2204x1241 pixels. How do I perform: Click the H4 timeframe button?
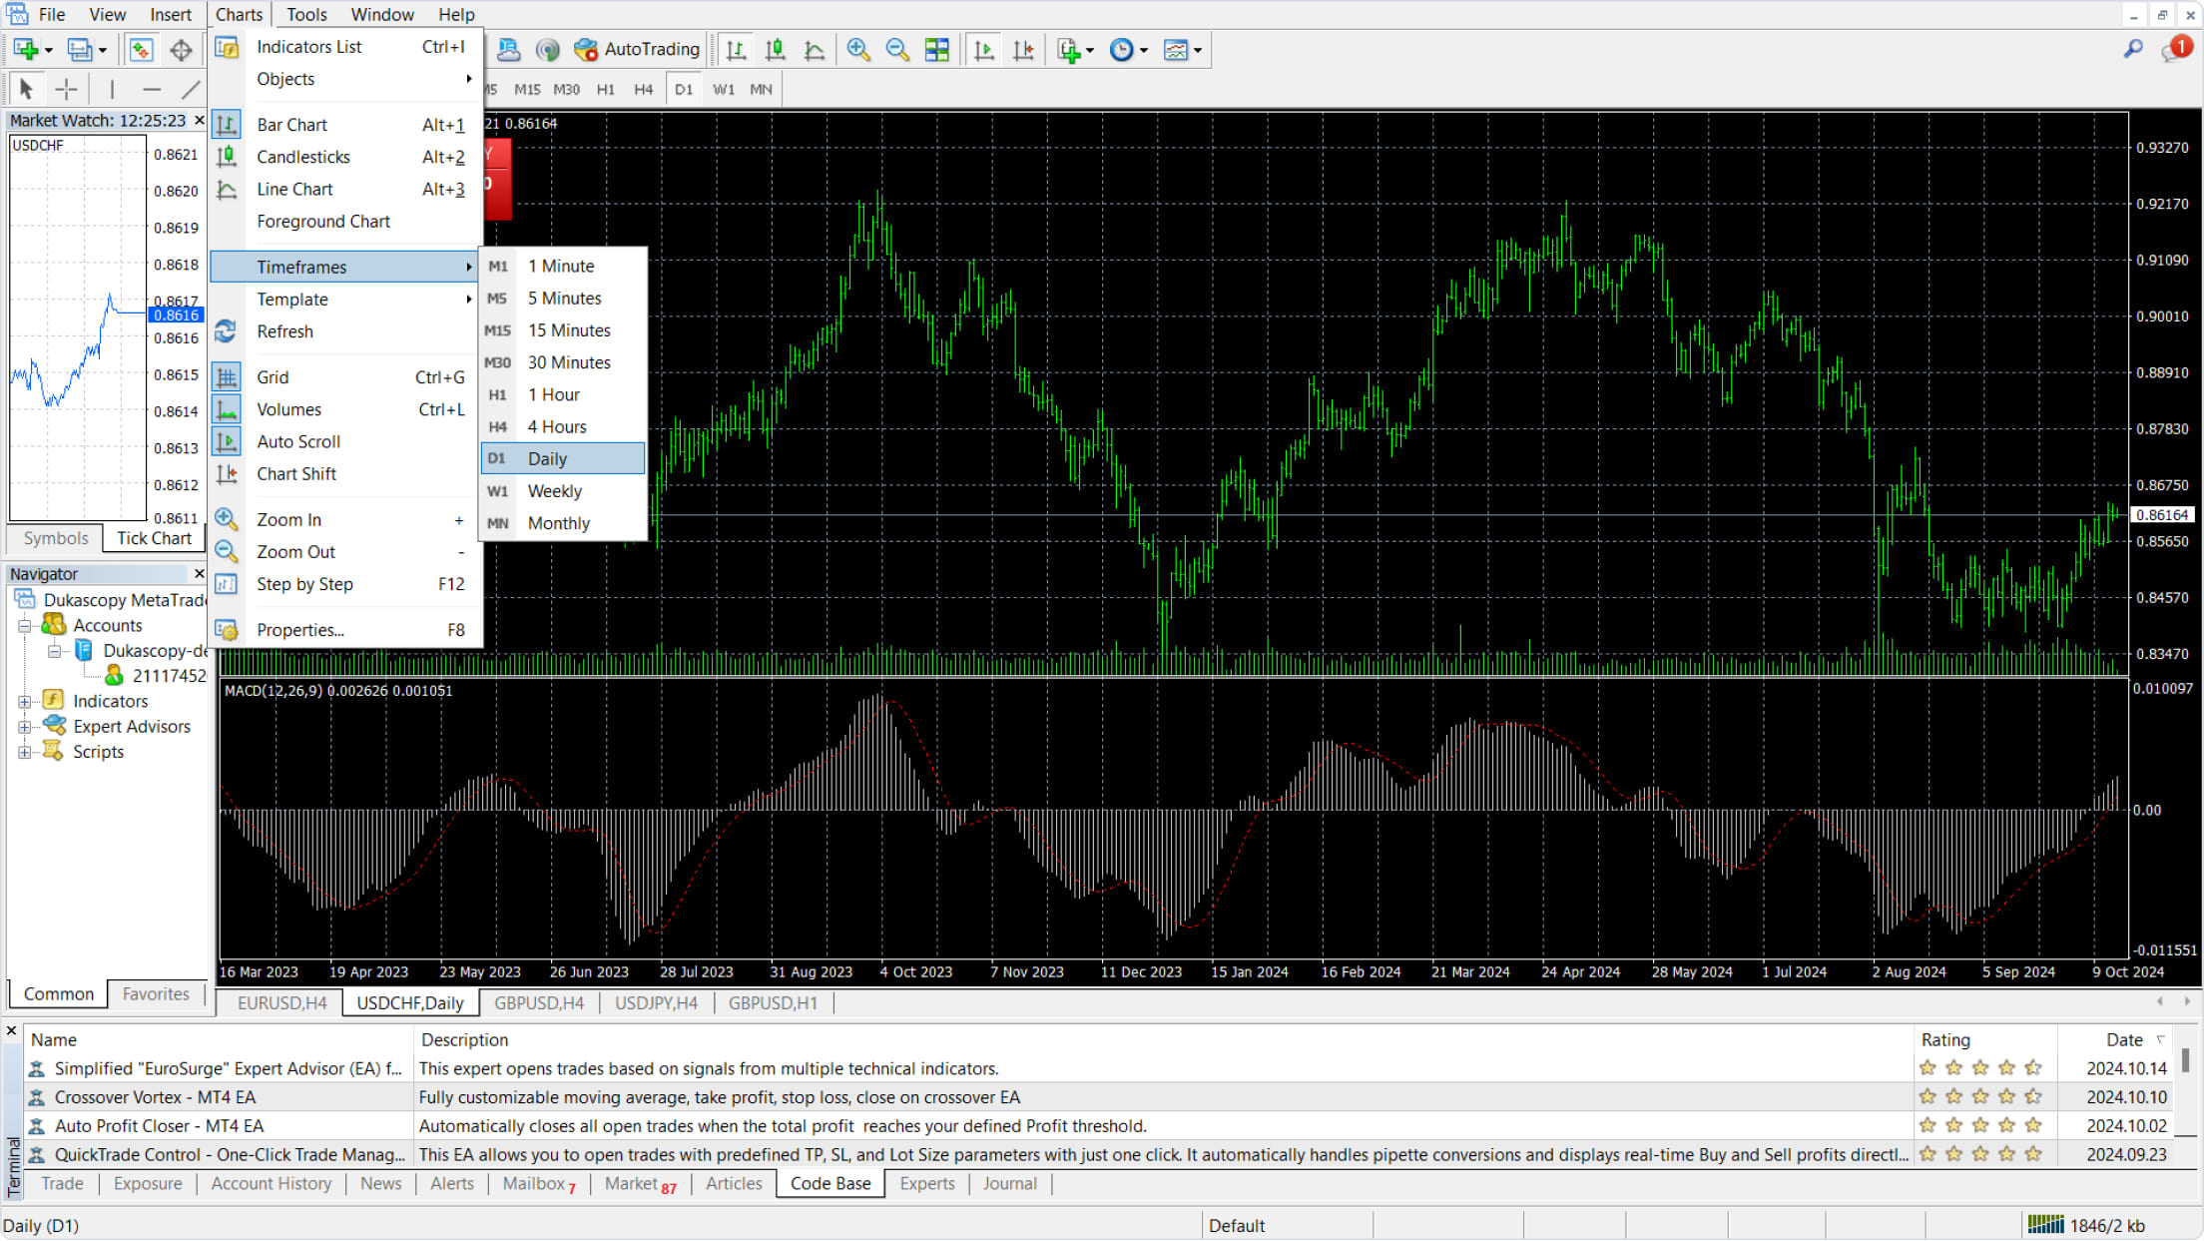click(x=643, y=90)
